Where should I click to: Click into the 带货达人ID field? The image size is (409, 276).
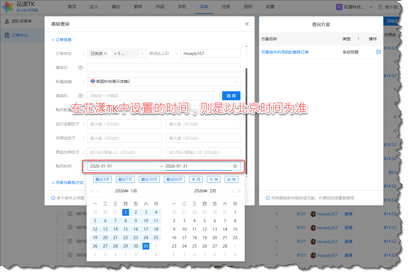point(210,54)
